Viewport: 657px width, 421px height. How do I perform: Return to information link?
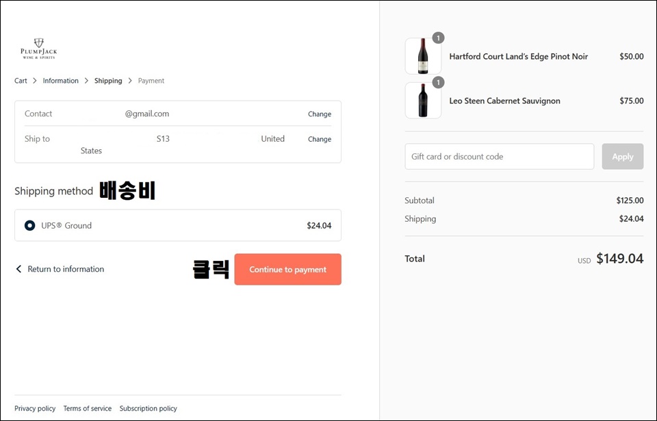66,269
